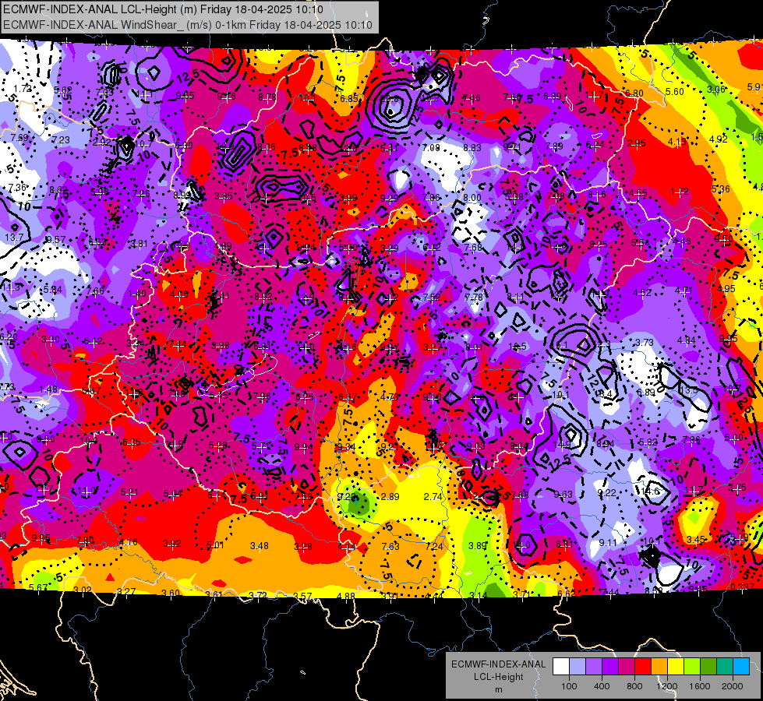Click the lime green legend swatch left of 1600
The height and width of the screenshot is (701, 763).
click(692, 667)
